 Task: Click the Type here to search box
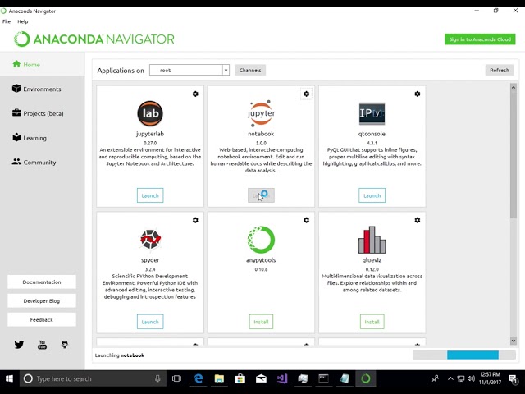click(x=92, y=378)
